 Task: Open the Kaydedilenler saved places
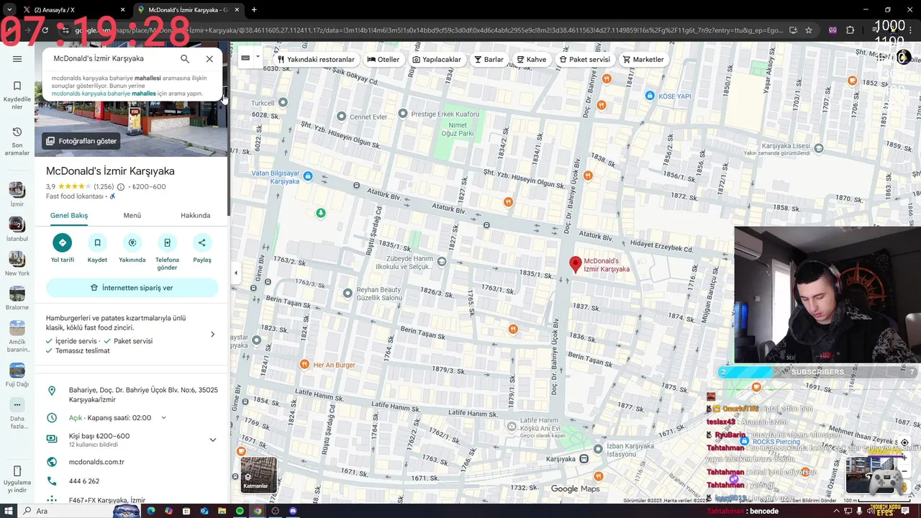[x=17, y=96]
